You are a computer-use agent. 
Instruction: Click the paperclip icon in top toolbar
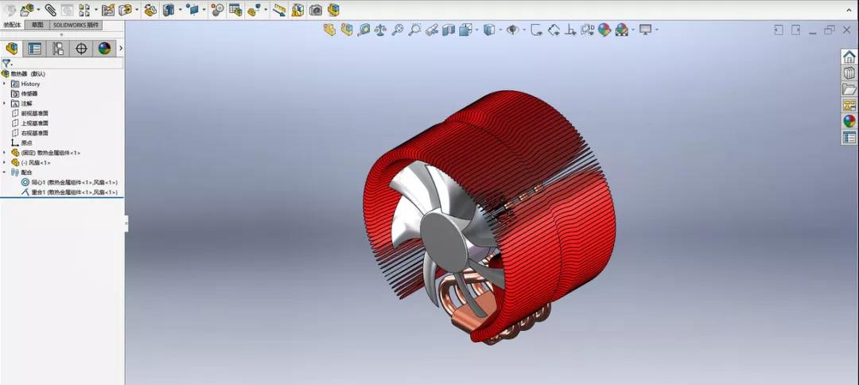(x=50, y=10)
